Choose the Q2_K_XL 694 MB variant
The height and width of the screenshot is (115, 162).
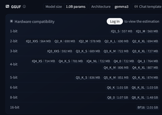145,41
